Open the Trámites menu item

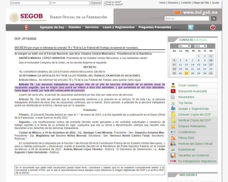pos(74,27)
